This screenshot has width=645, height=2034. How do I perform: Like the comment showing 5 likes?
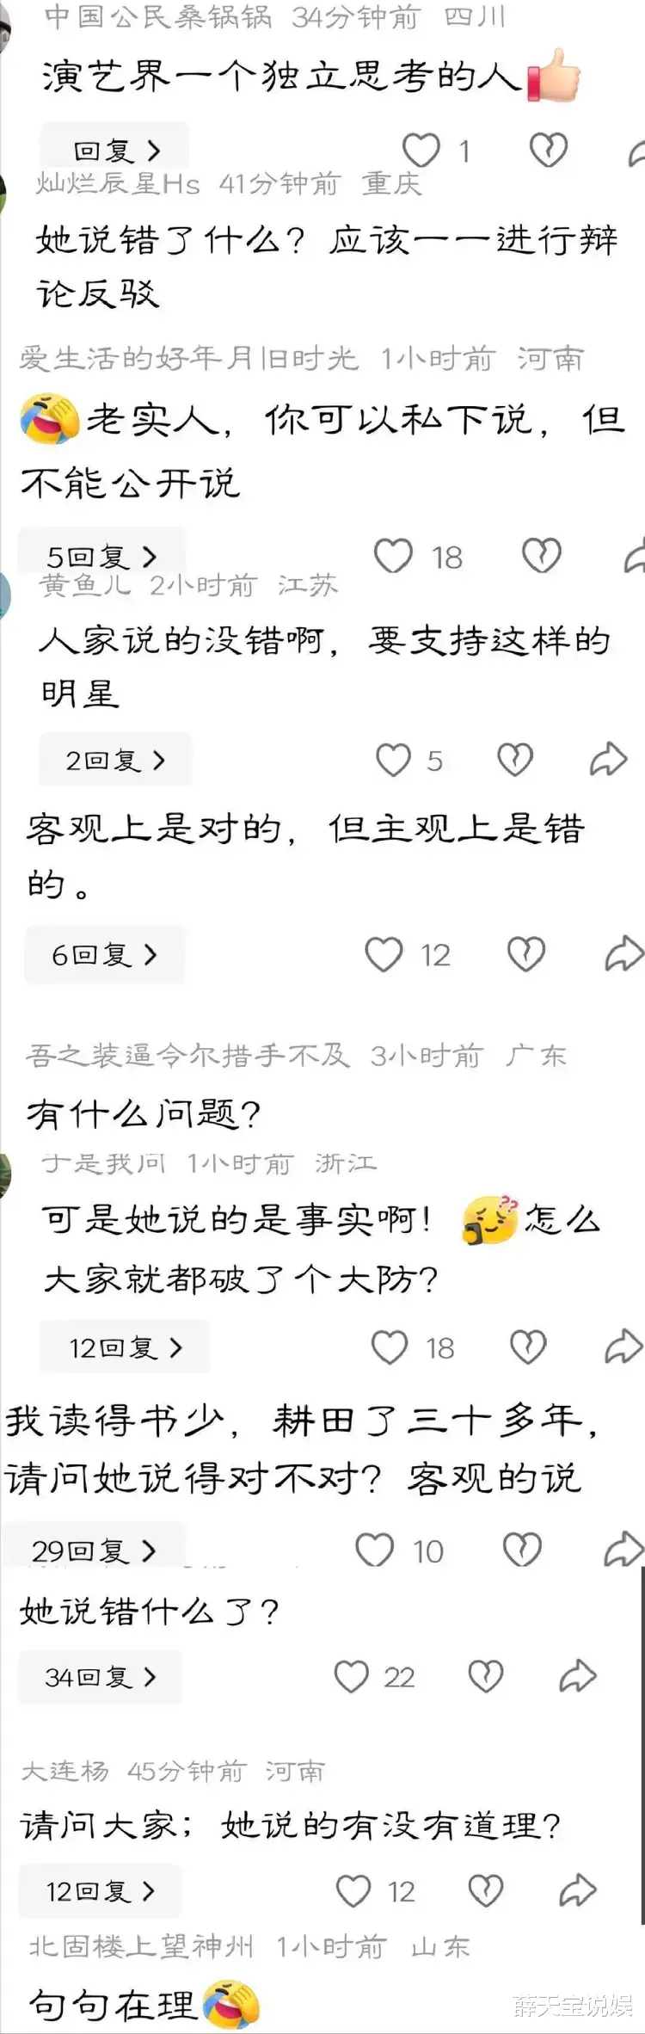point(393,760)
